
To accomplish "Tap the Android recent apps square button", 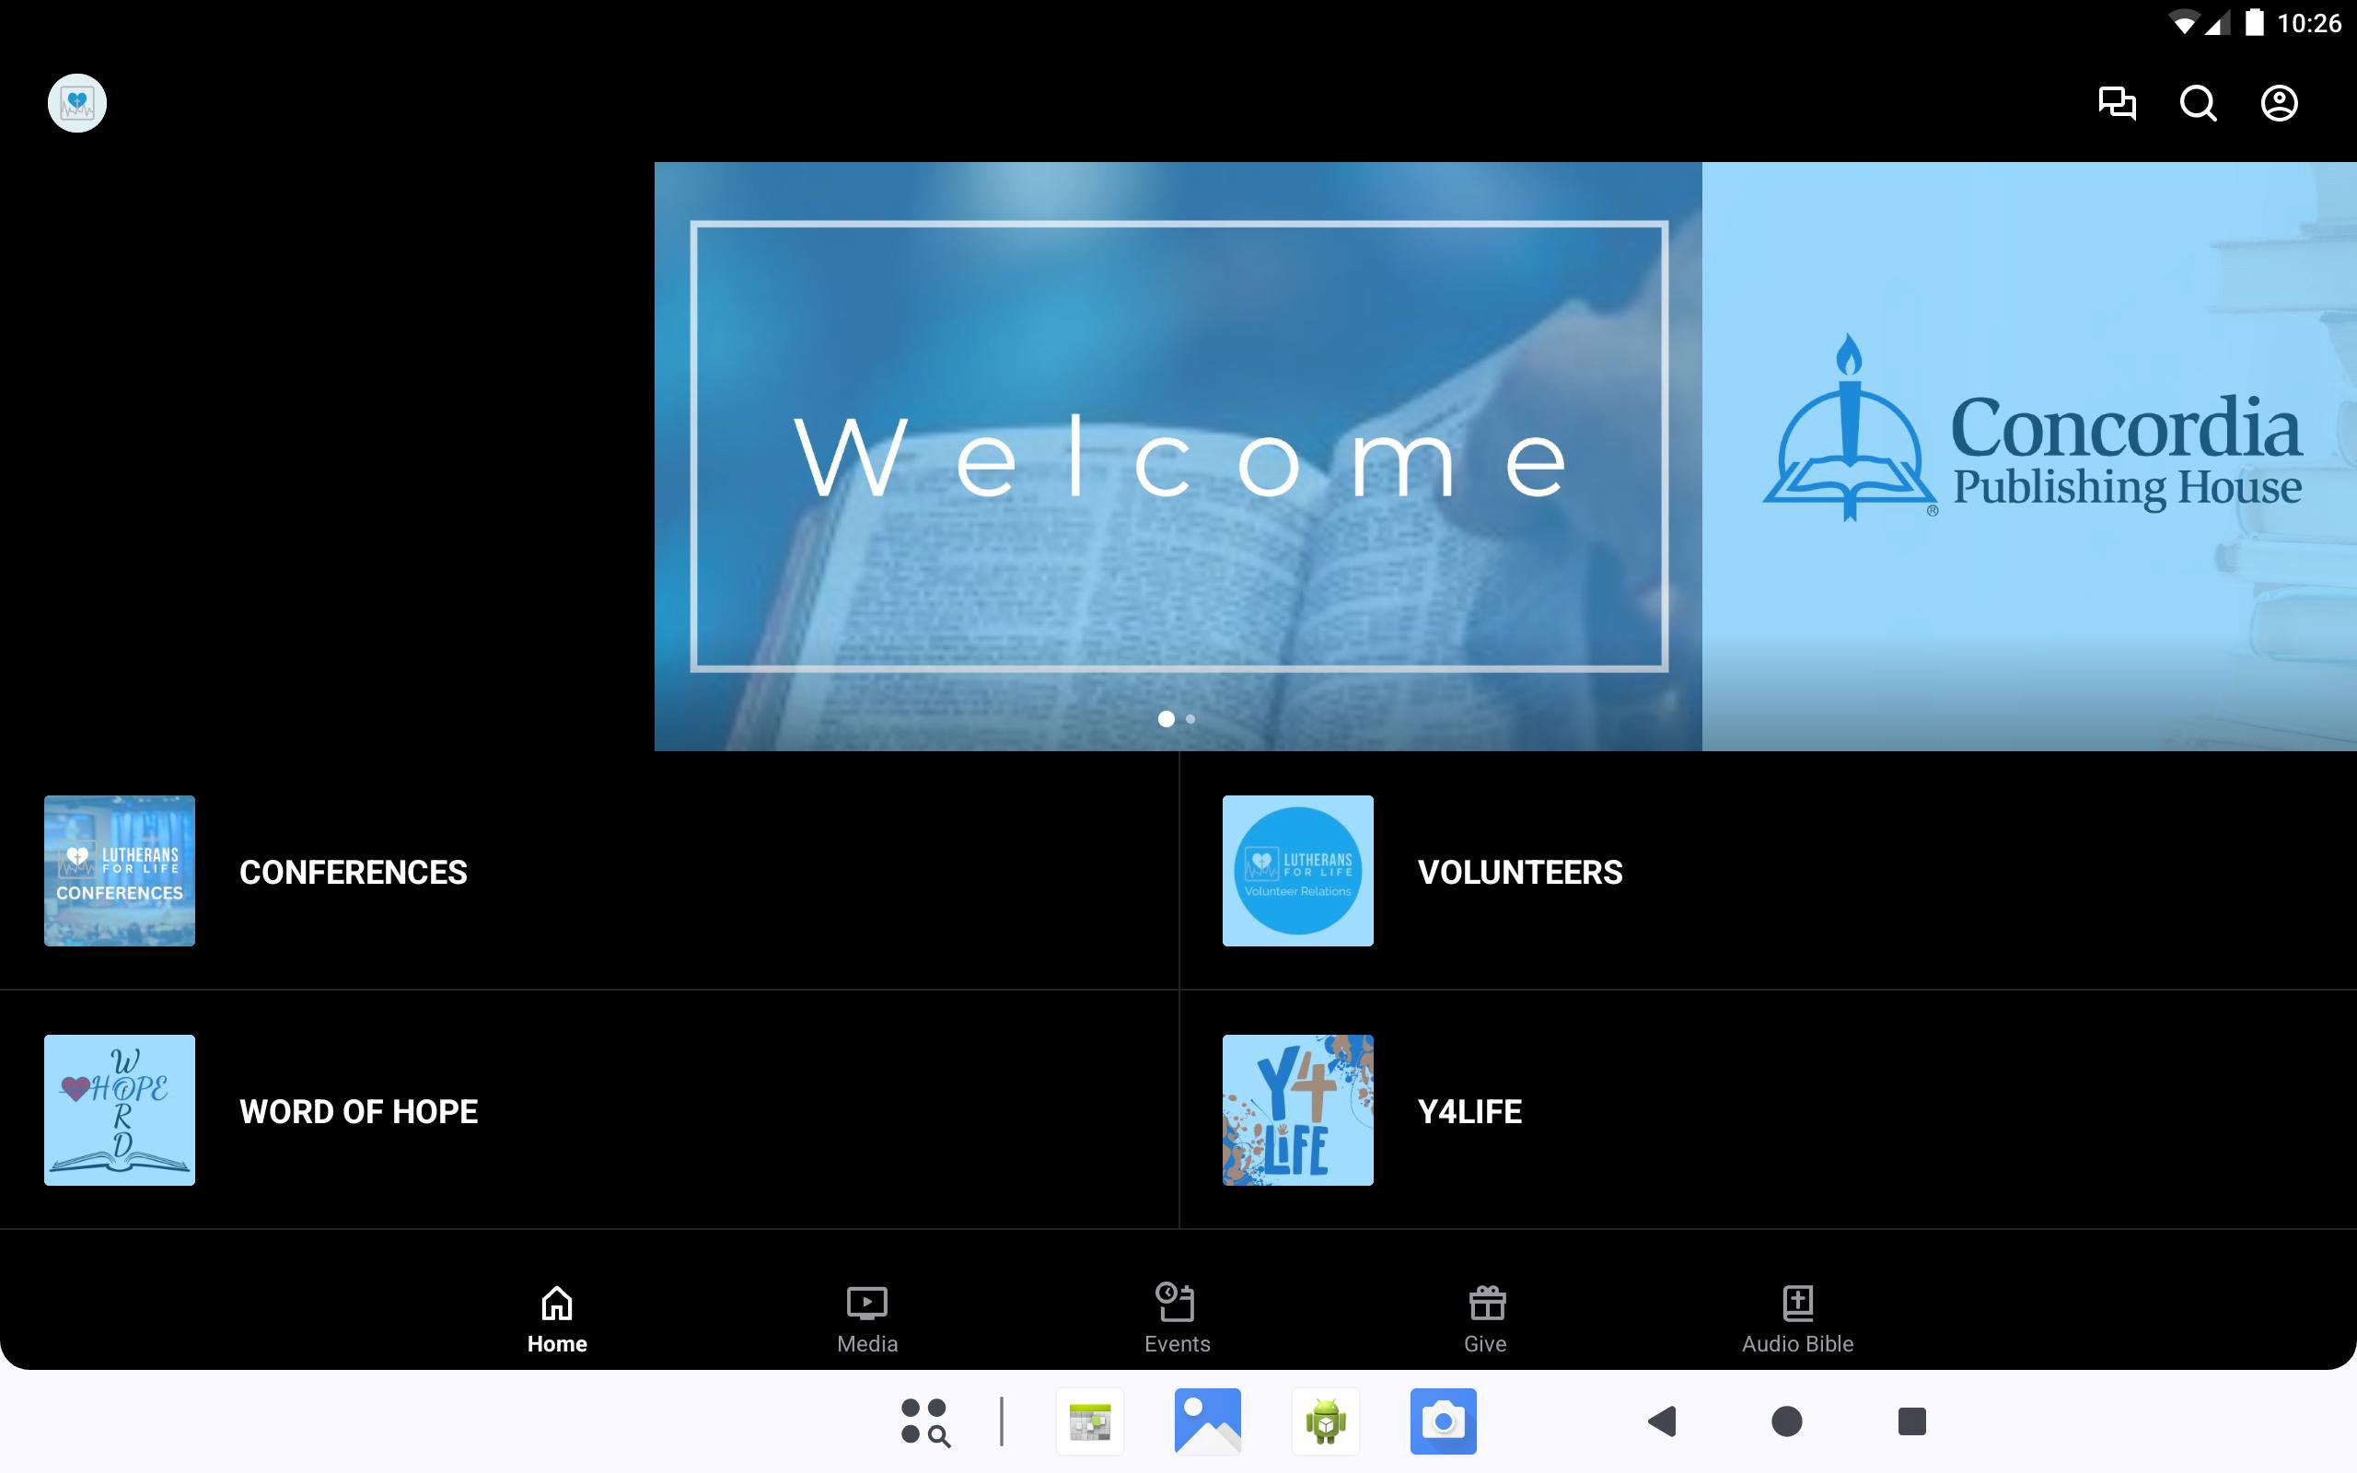I will (1912, 1421).
